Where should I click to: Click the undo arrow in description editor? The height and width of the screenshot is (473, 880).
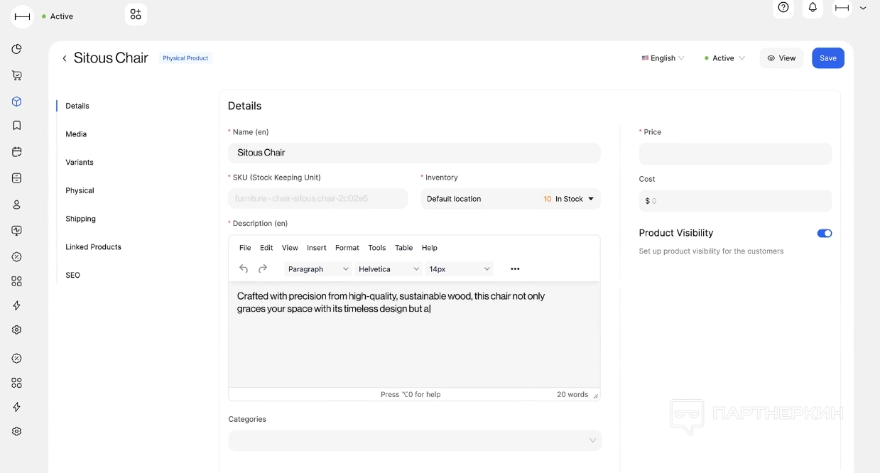click(x=244, y=268)
